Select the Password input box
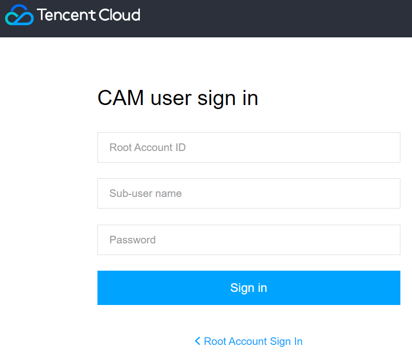 click(x=248, y=240)
